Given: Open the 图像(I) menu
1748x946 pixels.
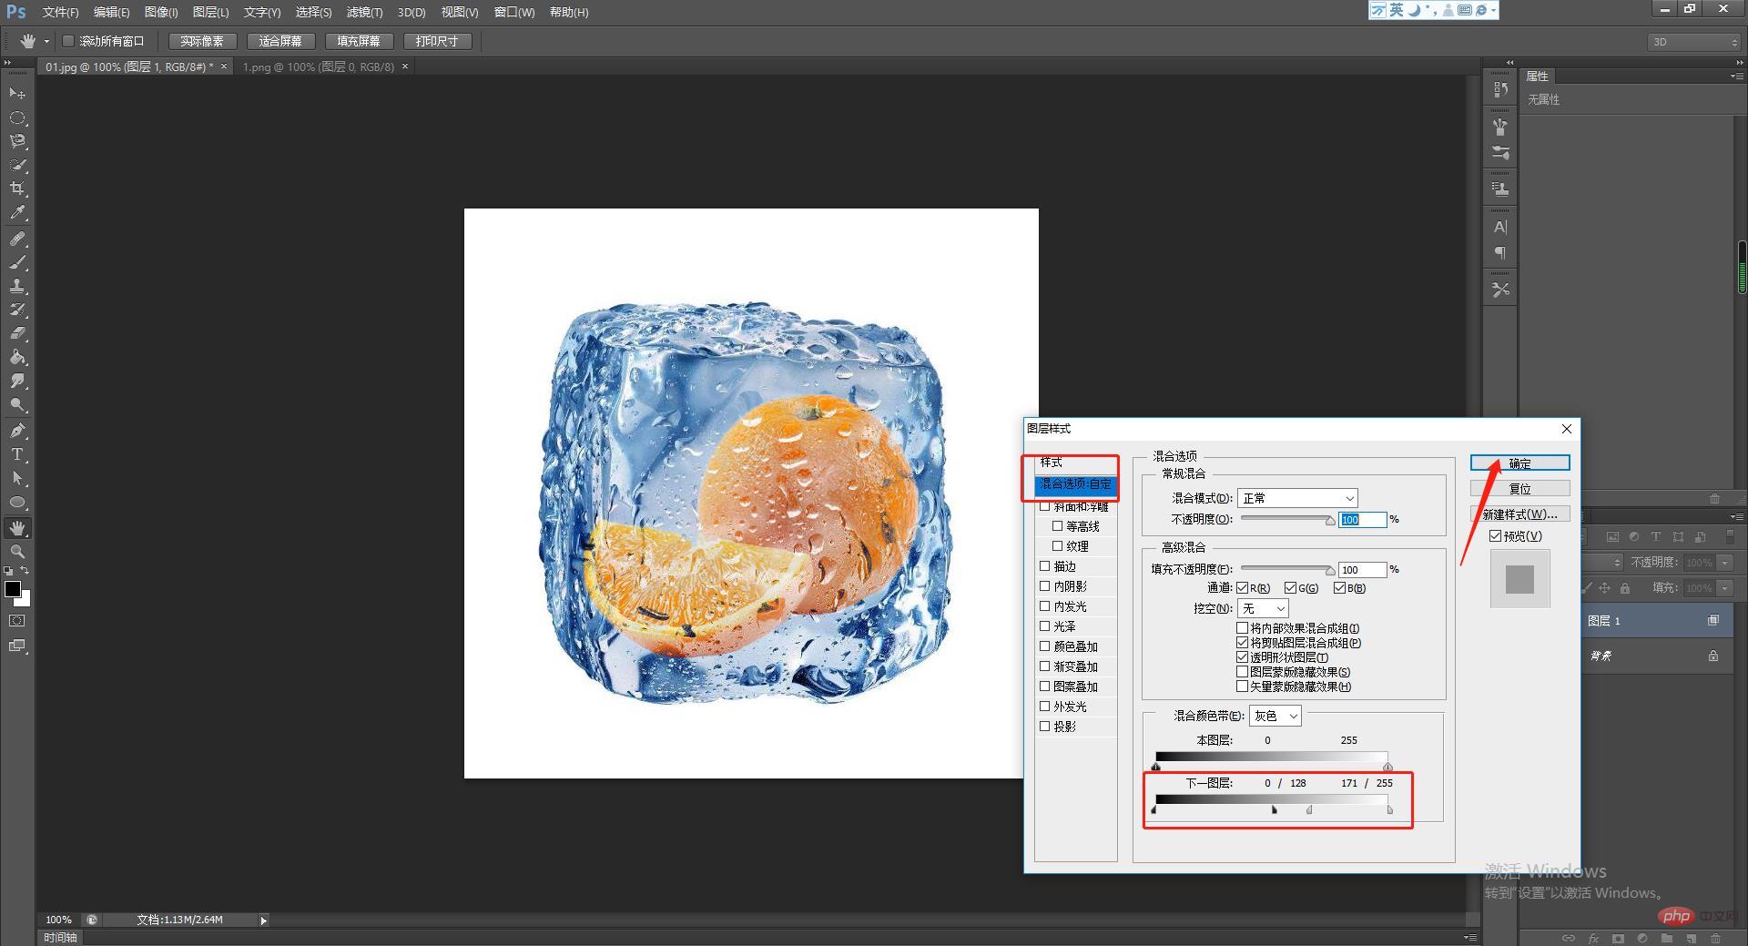Looking at the screenshot, I should click(x=161, y=12).
